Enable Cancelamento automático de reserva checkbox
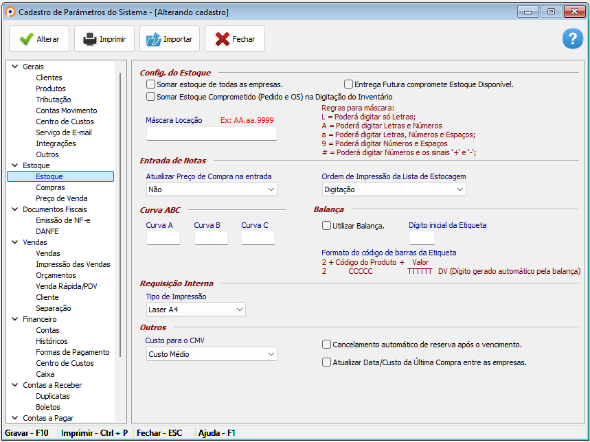Screen dimensions: 590x442 tap(327, 345)
